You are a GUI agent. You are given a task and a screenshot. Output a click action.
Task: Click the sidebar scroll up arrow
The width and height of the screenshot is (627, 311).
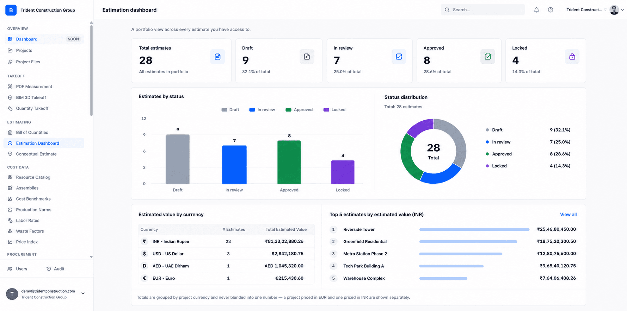pos(91,23)
